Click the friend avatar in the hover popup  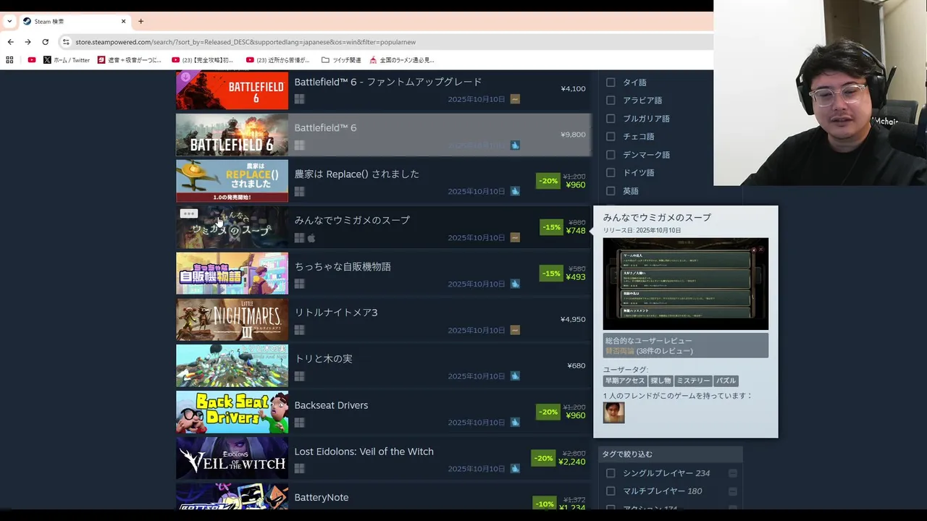pyautogui.click(x=613, y=412)
